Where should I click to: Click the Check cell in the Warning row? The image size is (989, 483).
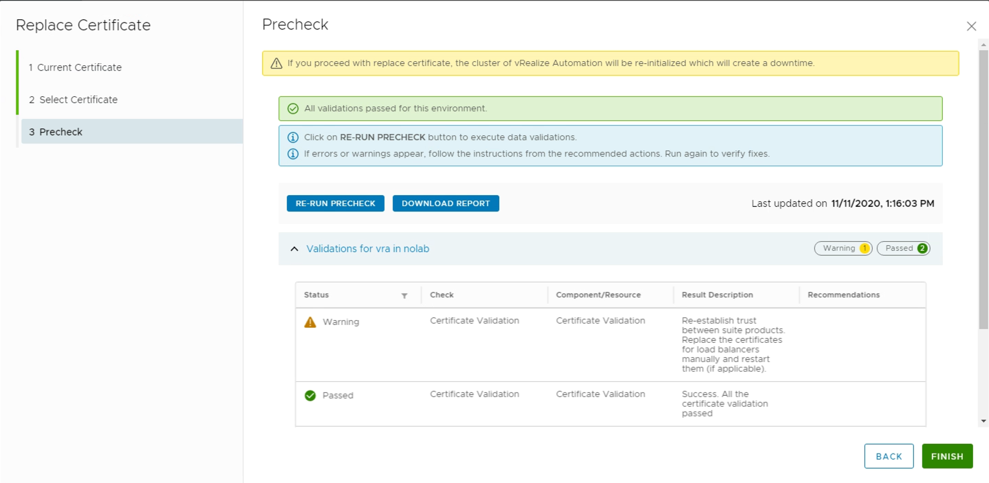tap(475, 321)
